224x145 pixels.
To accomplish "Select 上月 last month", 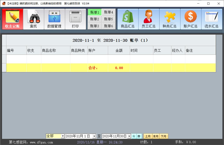I will [x=148, y=136].
